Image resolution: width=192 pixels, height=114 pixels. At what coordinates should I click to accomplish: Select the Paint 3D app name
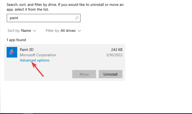pos(27,50)
